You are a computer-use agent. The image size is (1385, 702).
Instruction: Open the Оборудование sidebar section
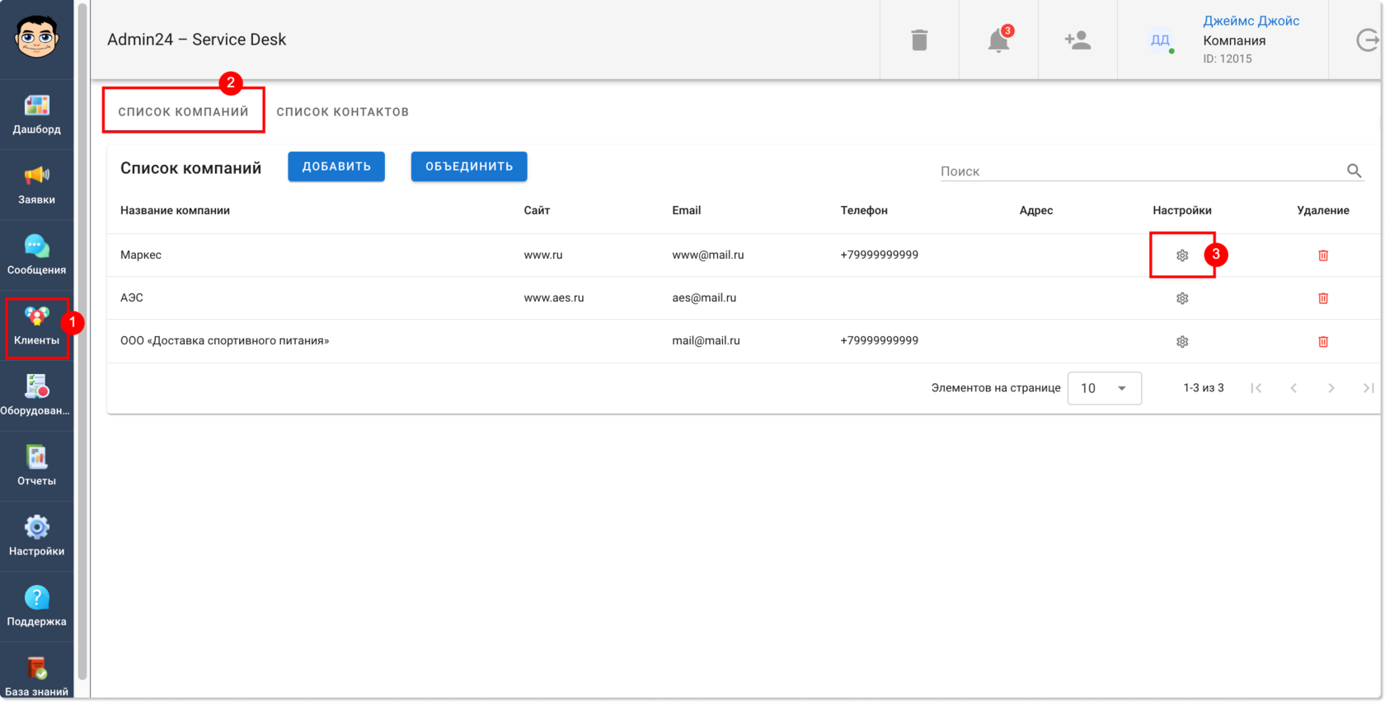coord(36,395)
